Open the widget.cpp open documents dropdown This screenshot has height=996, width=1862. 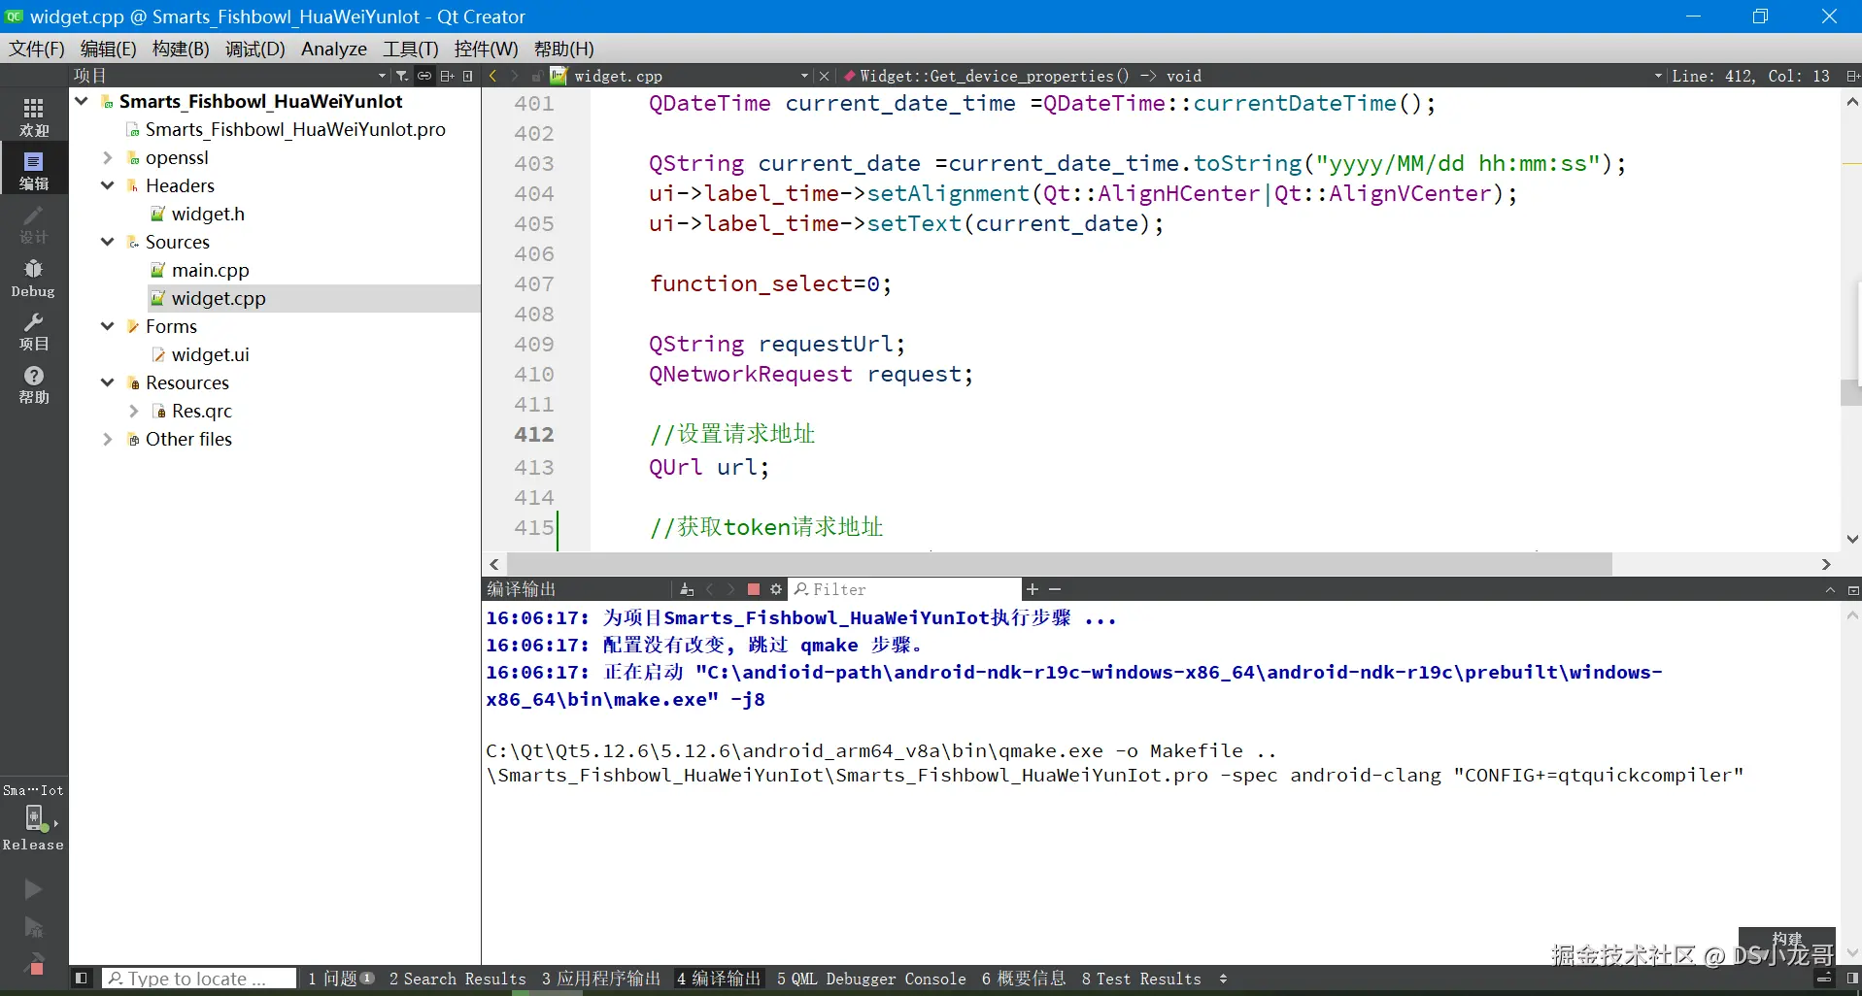pos(804,76)
